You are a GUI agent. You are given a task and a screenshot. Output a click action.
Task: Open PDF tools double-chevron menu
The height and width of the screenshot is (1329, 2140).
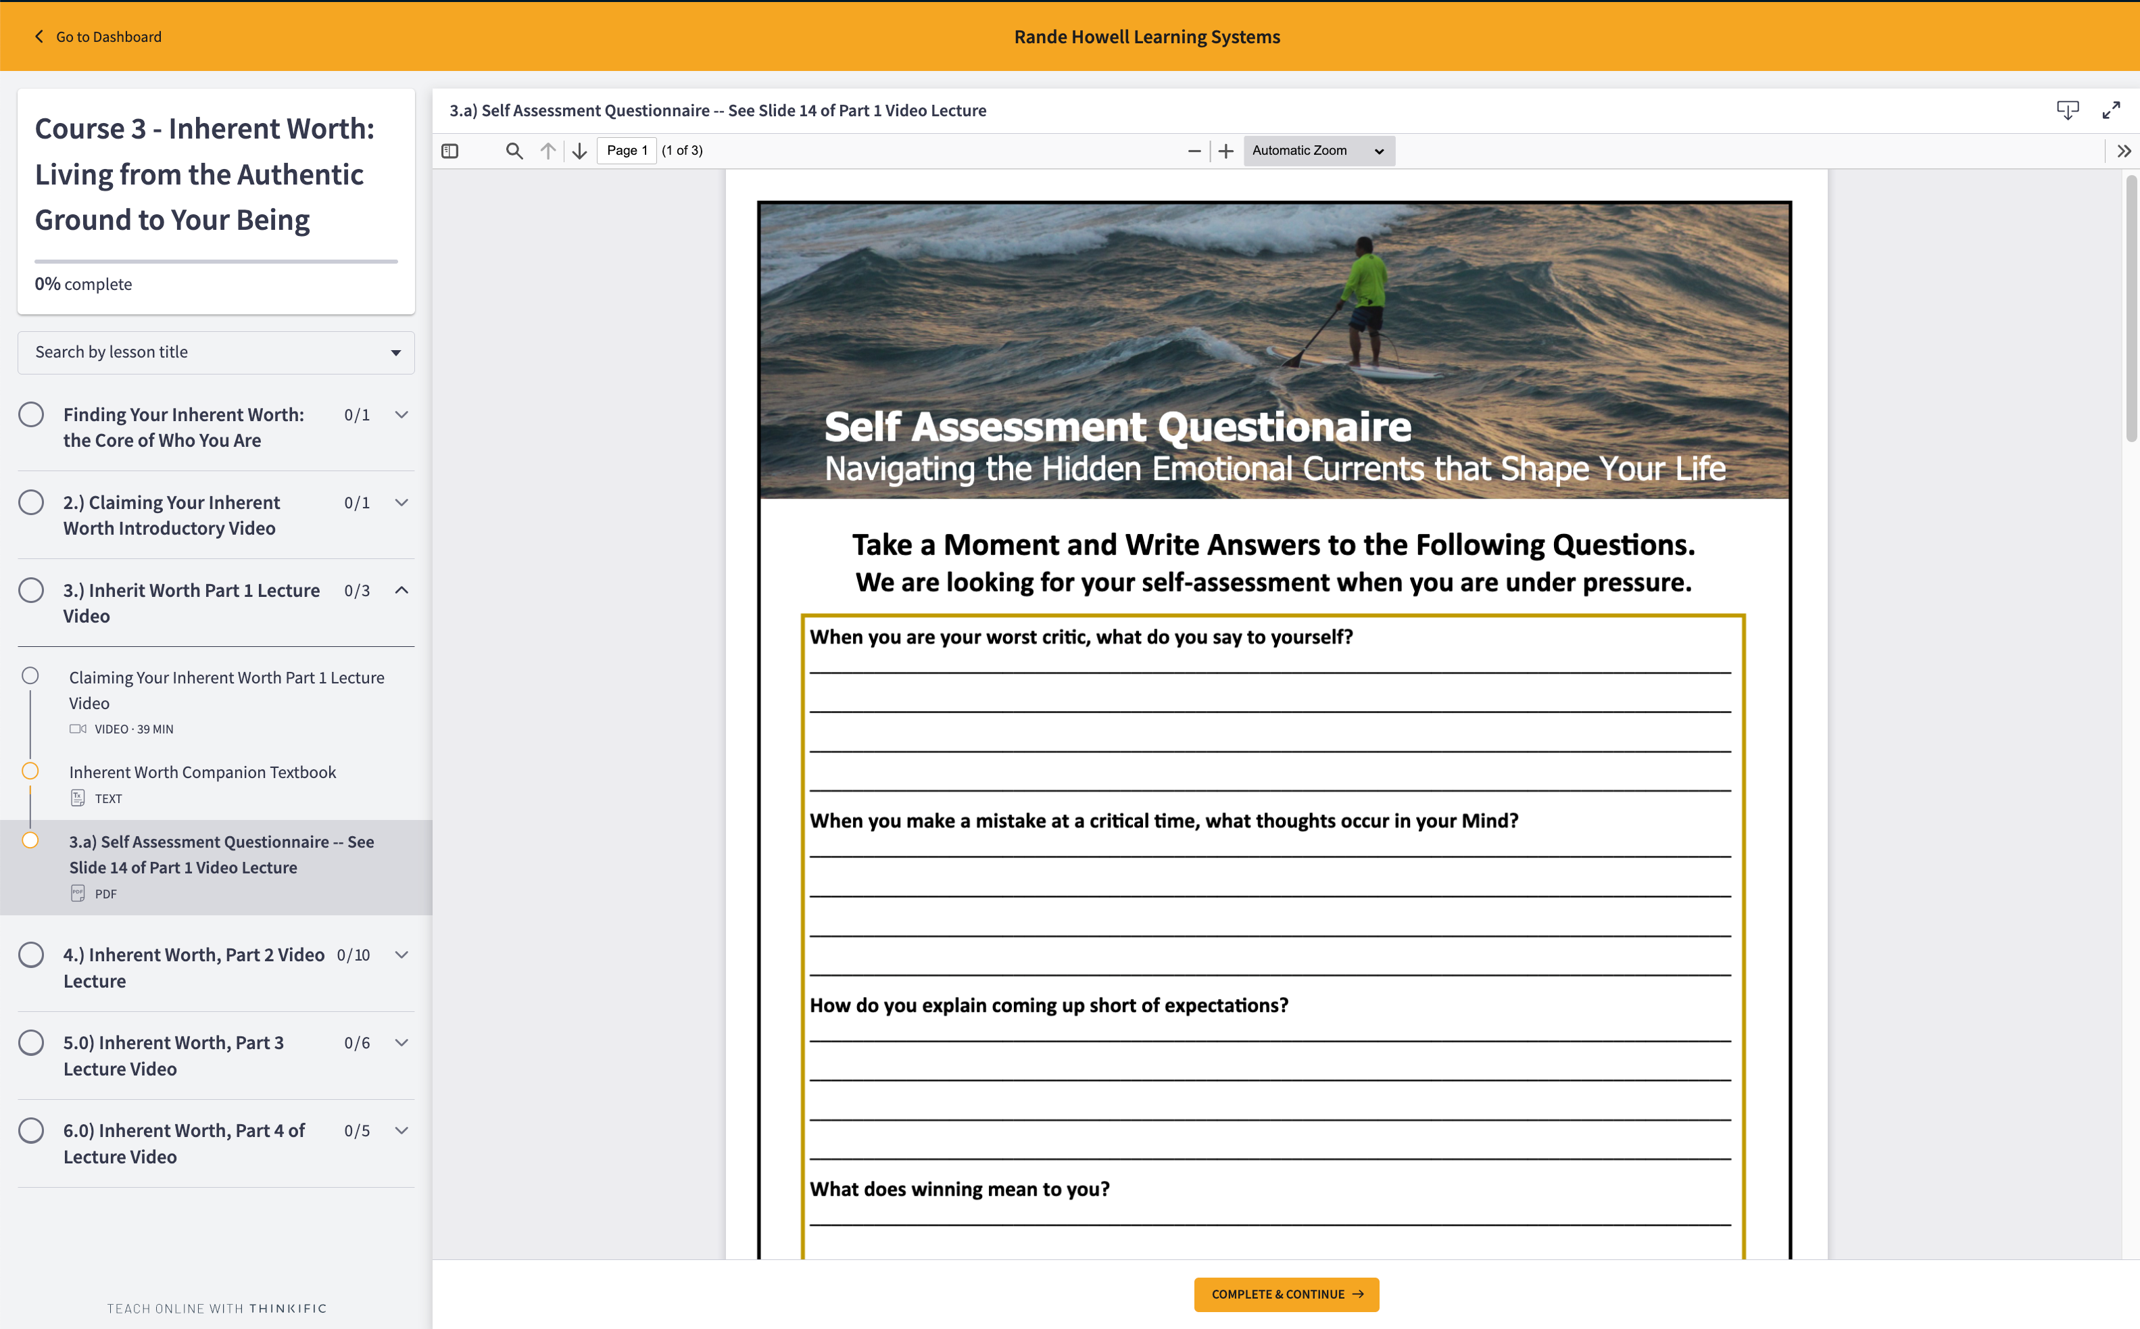(x=2123, y=151)
